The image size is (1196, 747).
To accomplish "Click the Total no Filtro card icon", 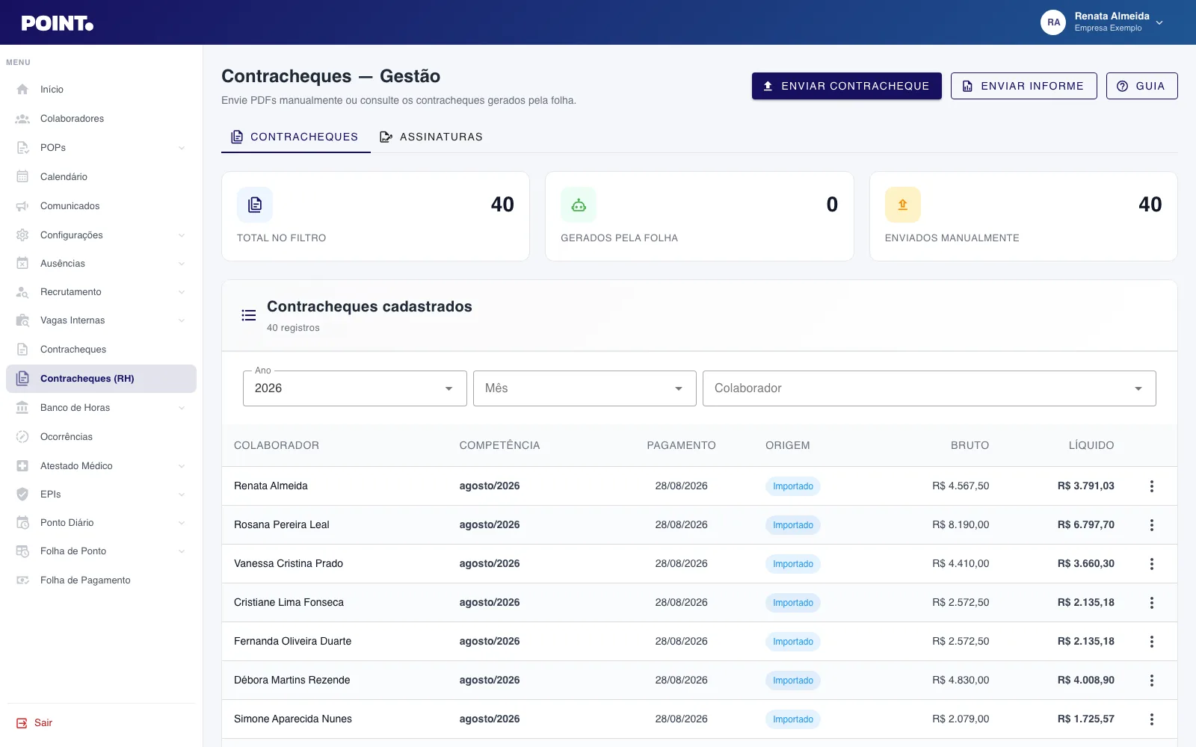I will click(255, 205).
